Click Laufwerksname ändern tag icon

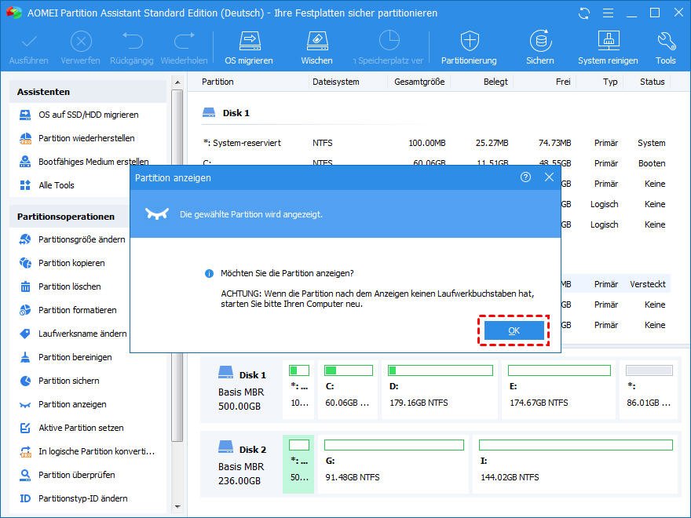pos(26,334)
